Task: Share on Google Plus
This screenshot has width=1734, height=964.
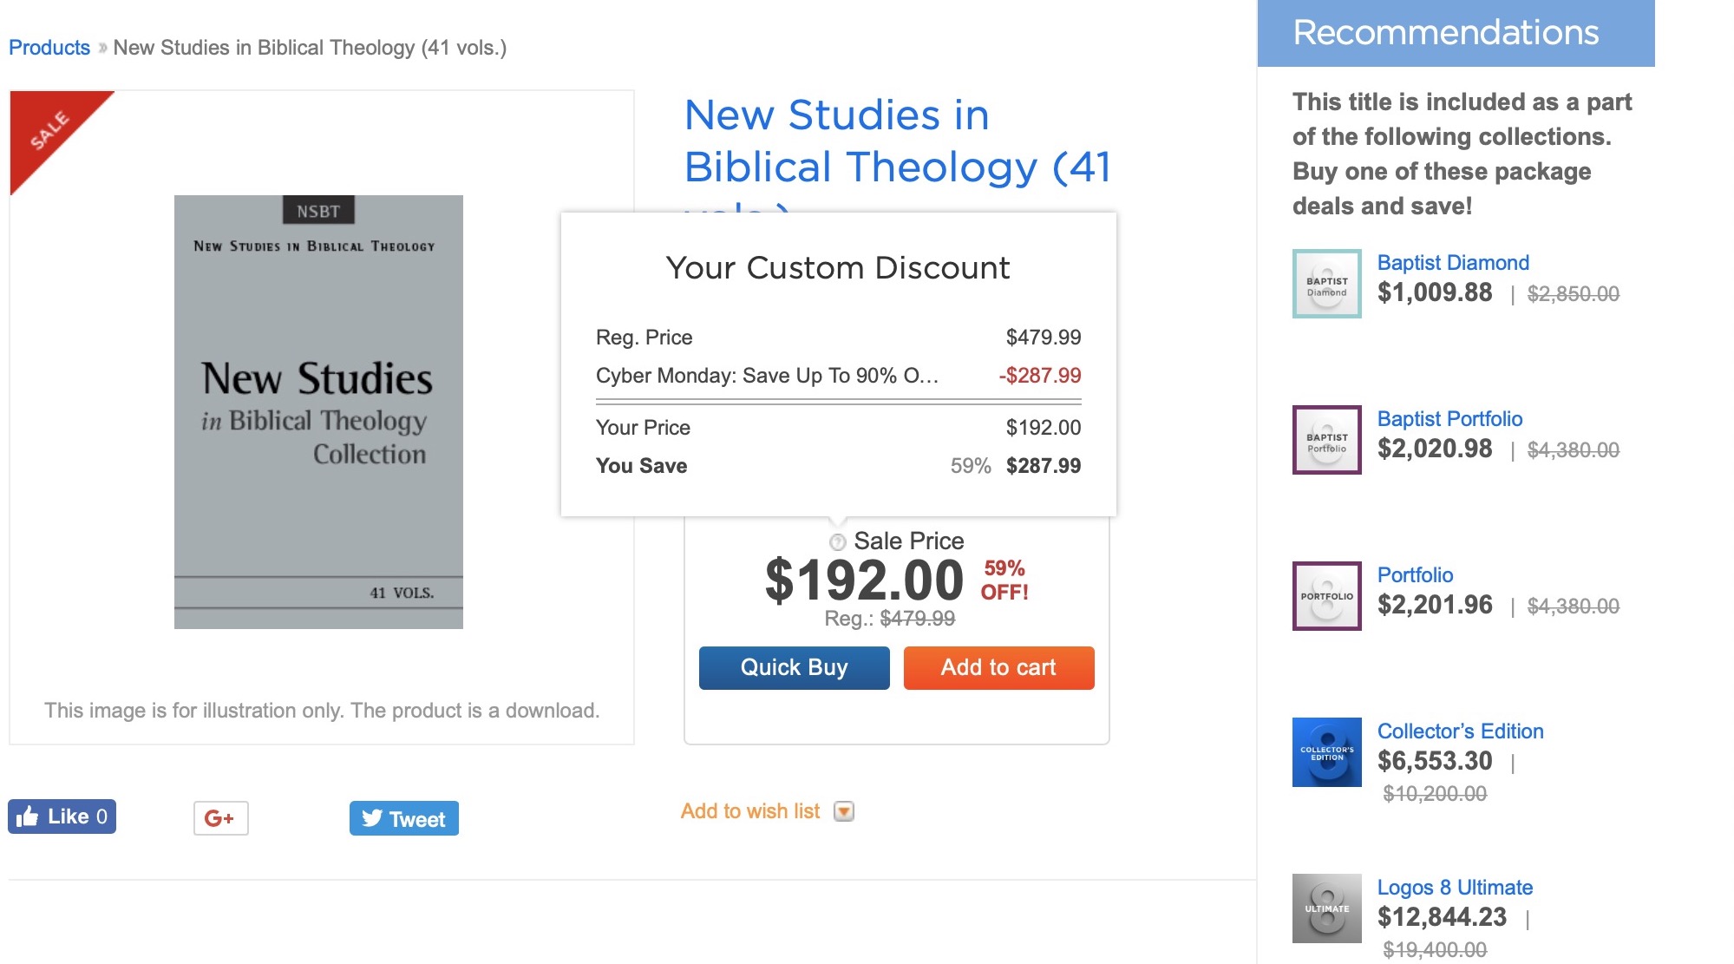Action: click(x=220, y=818)
